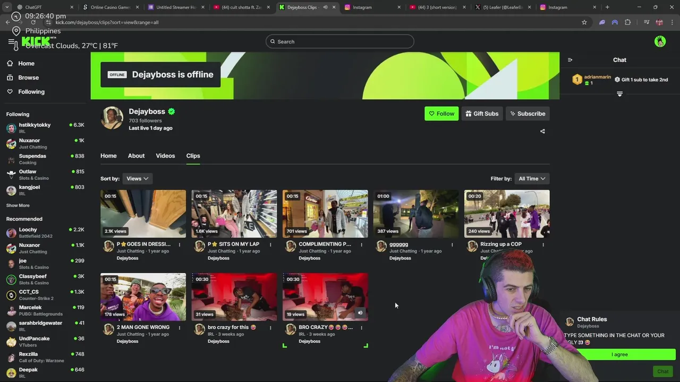Switch to the X Leafer browser tab
The width and height of the screenshot is (680, 382).
tap(504, 7)
